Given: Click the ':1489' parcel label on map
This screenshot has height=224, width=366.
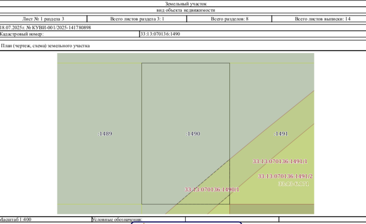Looking at the screenshot, I should (105, 134).
